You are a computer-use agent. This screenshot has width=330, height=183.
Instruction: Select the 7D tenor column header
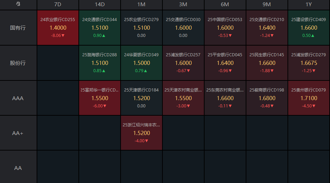coord(58,4)
